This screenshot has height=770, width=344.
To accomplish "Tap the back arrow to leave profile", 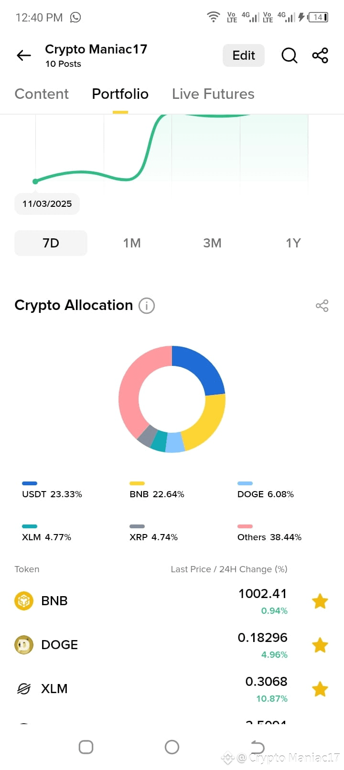I will (23, 55).
